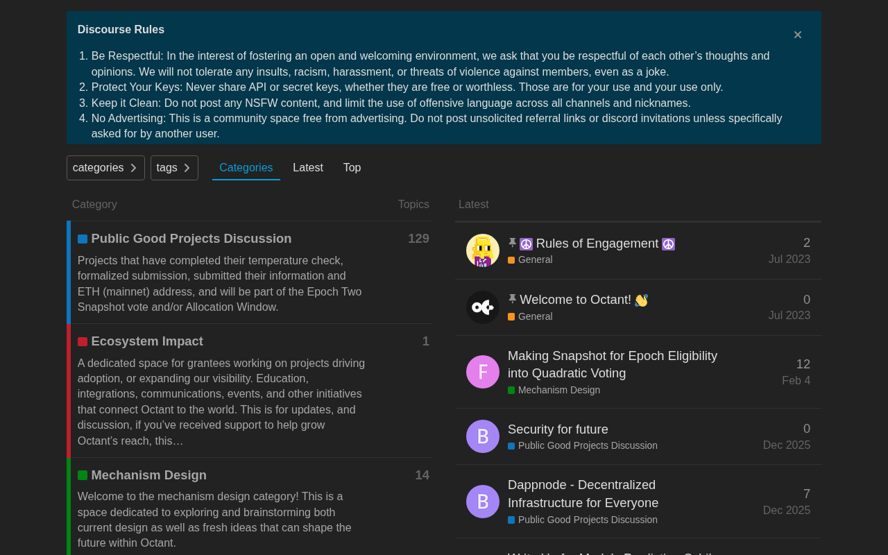
Task: Click avatar beside Security for future
Action: 483,436
